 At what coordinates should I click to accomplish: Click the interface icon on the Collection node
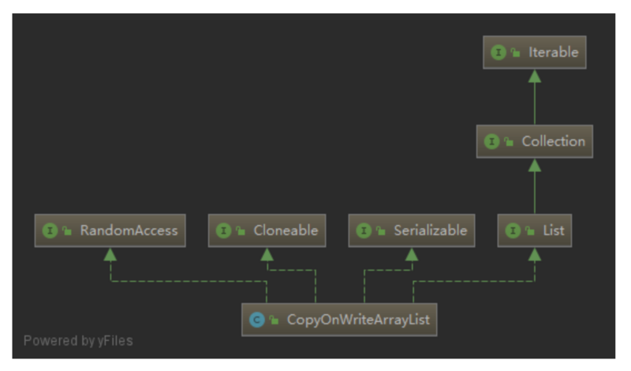click(x=492, y=142)
